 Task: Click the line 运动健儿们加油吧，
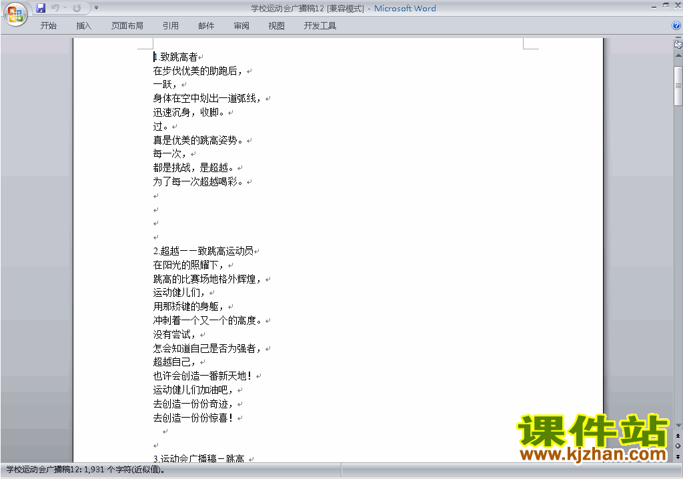pos(193,390)
